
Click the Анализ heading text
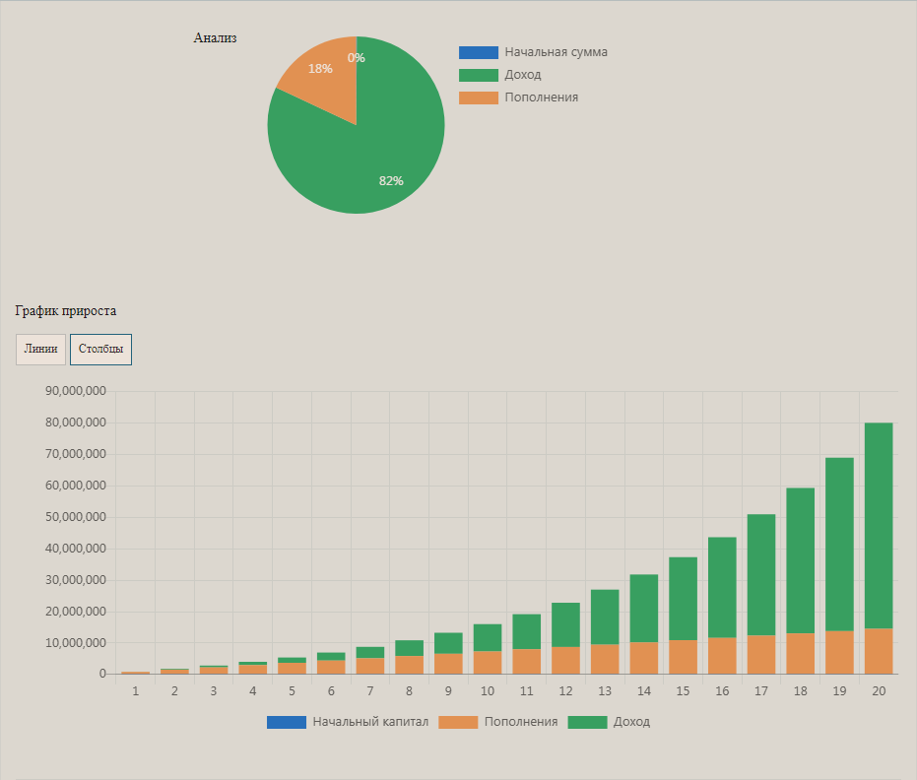coord(215,38)
